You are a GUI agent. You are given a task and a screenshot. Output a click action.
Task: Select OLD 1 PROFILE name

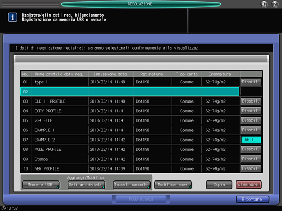(x=50, y=101)
